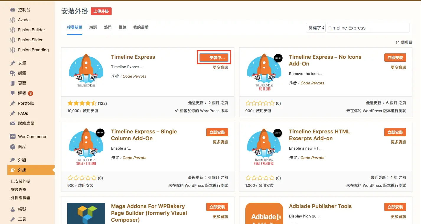
Task: Click the comment bubble icon next to 迴響
Action: pyautogui.click(x=13, y=93)
